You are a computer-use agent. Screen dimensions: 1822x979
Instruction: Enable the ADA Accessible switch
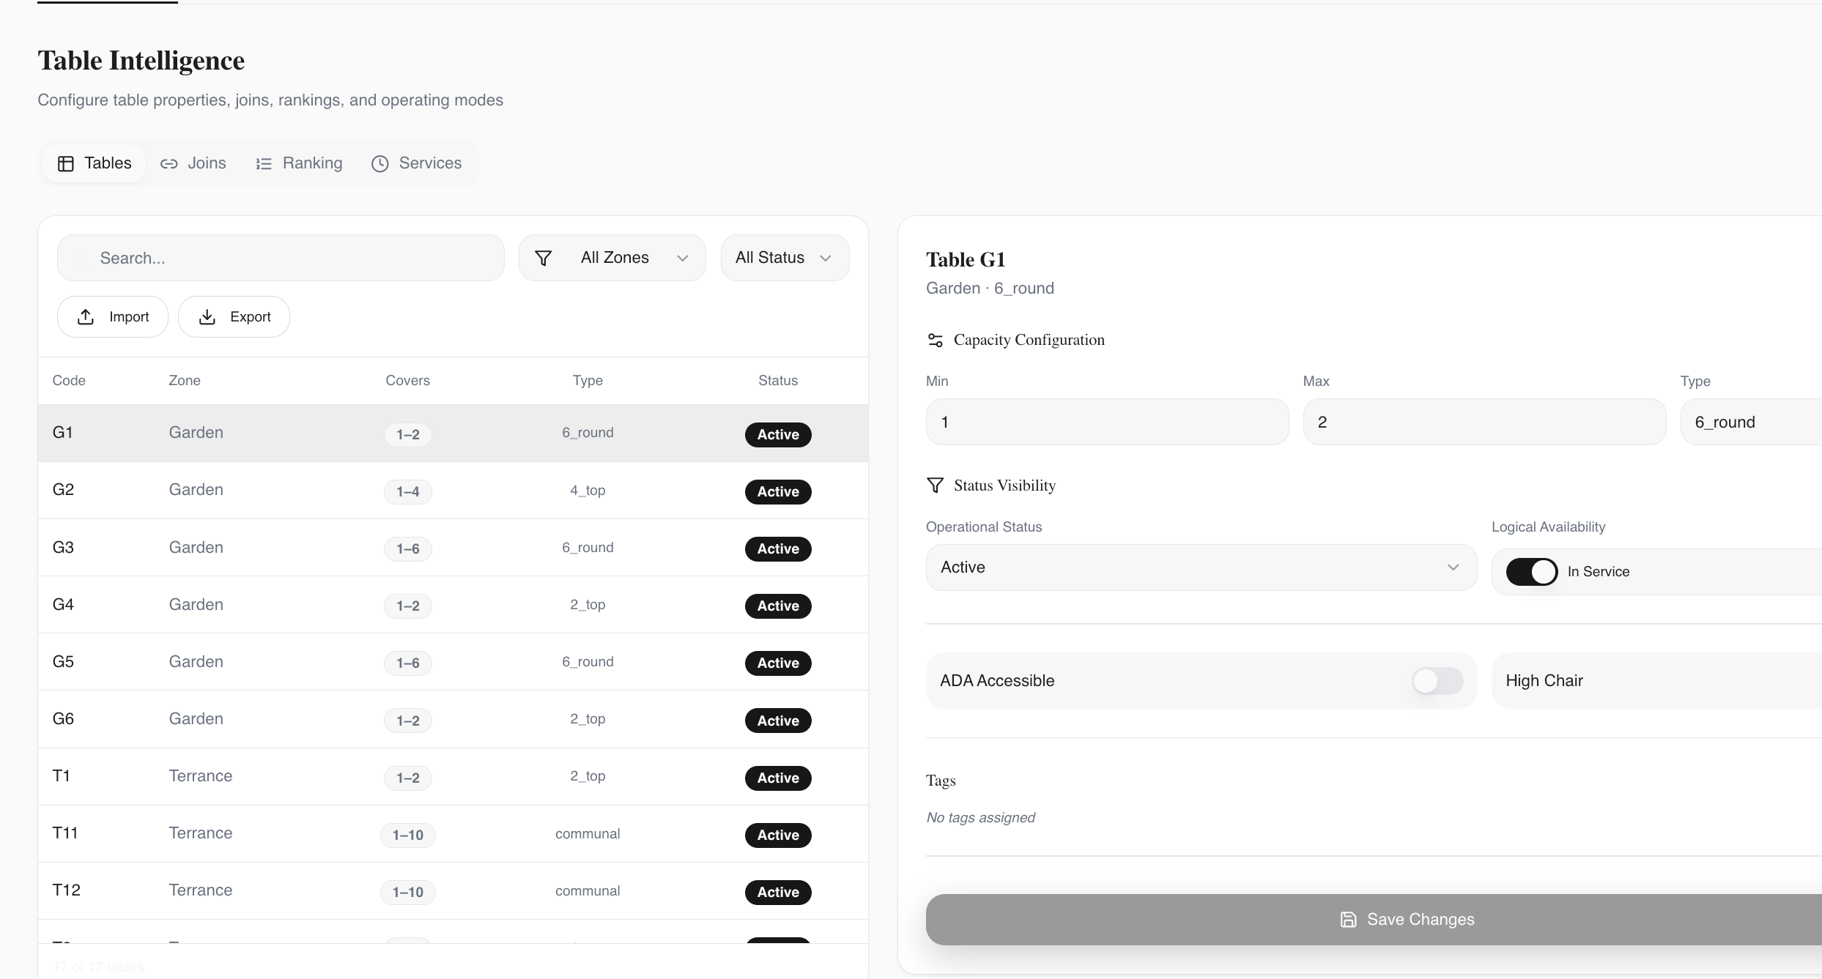coord(1437,681)
